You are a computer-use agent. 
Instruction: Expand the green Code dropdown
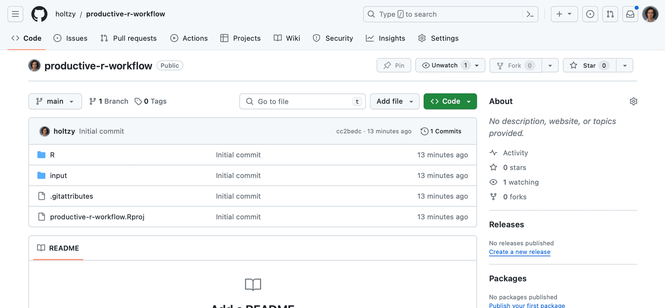coord(450,101)
